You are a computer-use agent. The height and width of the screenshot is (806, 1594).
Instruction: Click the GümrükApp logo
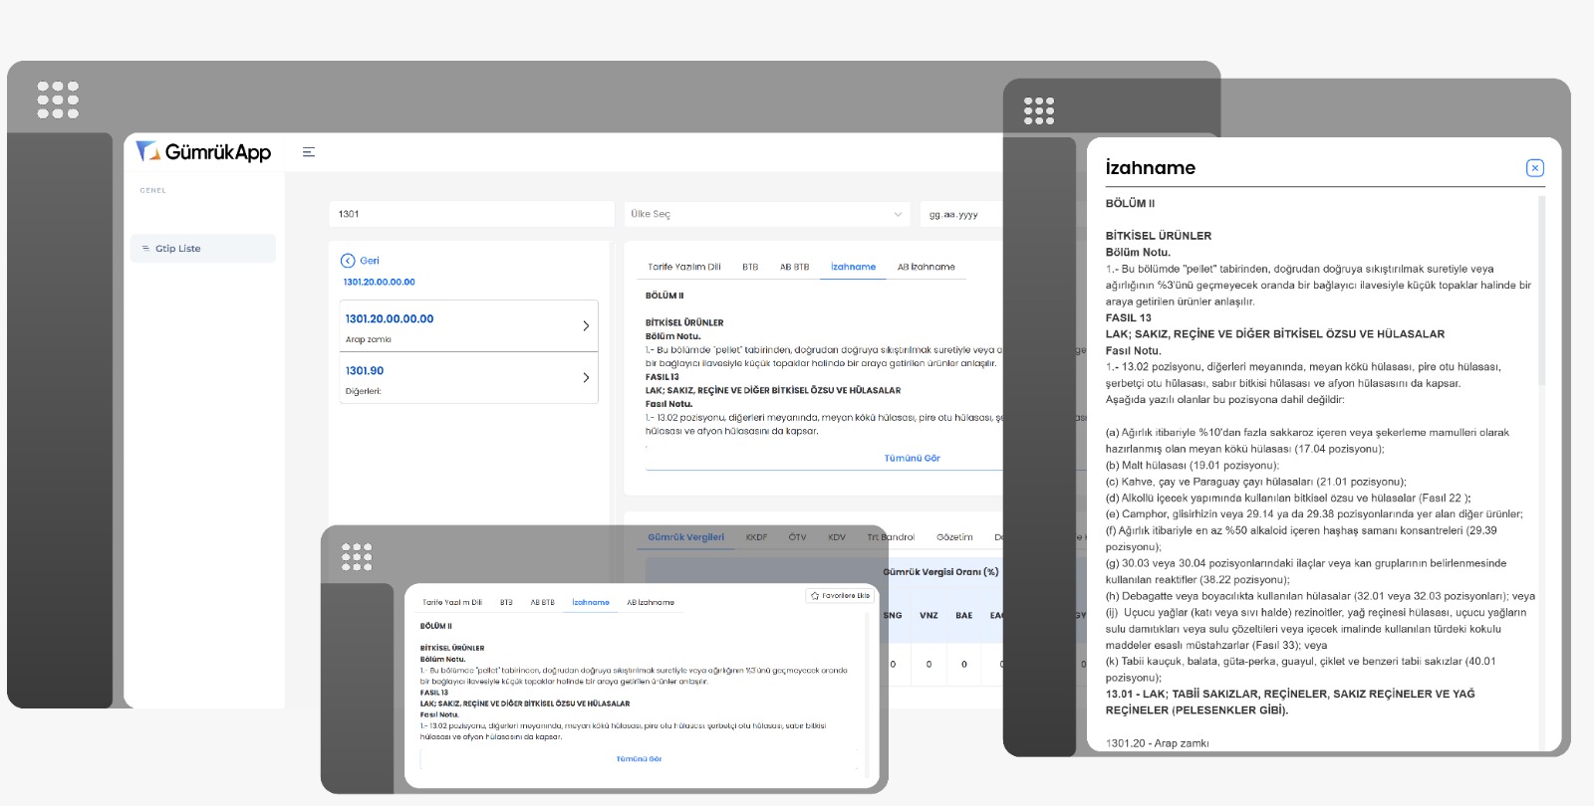204,151
